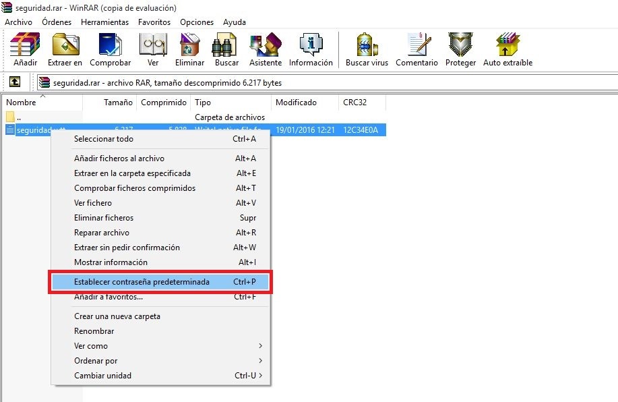Choose Reparar archivo in context menu
The height and width of the screenshot is (402, 618).
click(161, 233)
